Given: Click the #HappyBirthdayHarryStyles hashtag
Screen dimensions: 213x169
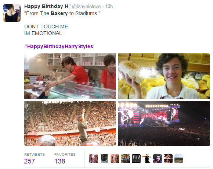Looking at the screenshot, I should pyautogui.click(x=58, y=46).
